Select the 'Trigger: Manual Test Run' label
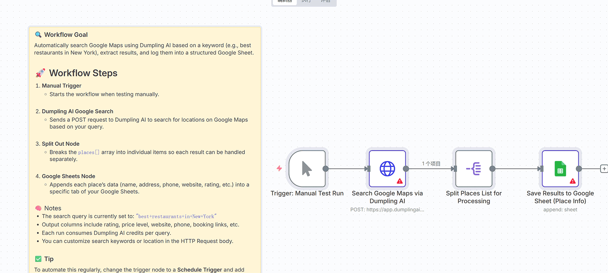The image size is (608, 273). click(307, 193)
